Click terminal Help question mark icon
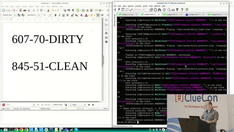Image resolution: width=234 pixels, height=132 pixels. pos(182,10)
